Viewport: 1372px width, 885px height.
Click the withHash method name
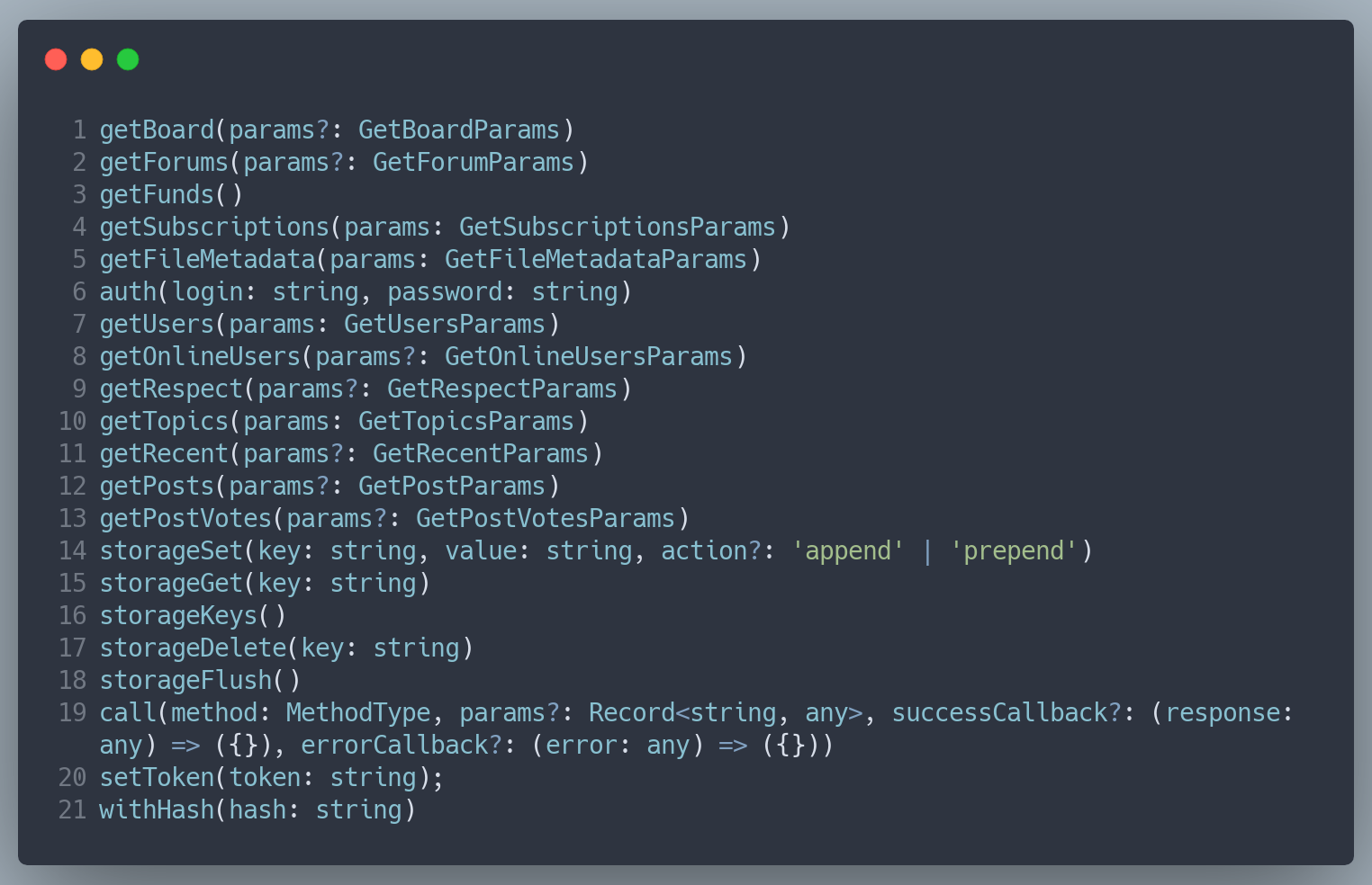click(157, 810)
